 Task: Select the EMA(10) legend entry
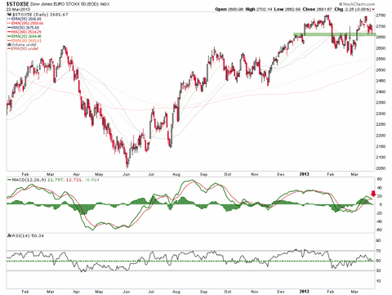[26, 41]
